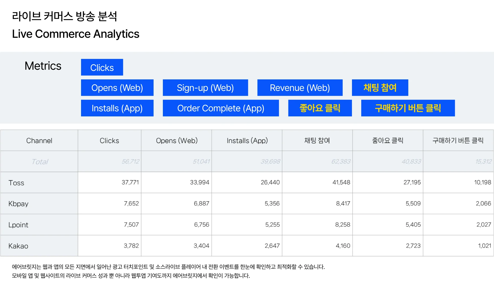Select the Kbpay channel row
494x287 pixels.
18,204
